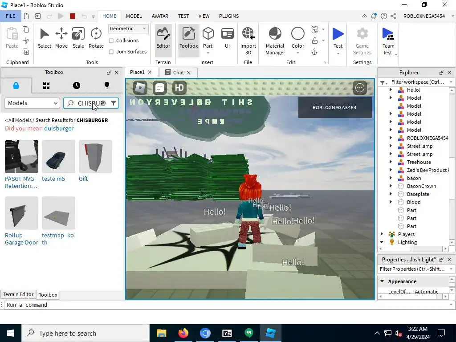The width and height of the screenshot is (456, 342).
Task: Choose the Scale tool
Action: (78, 38)
